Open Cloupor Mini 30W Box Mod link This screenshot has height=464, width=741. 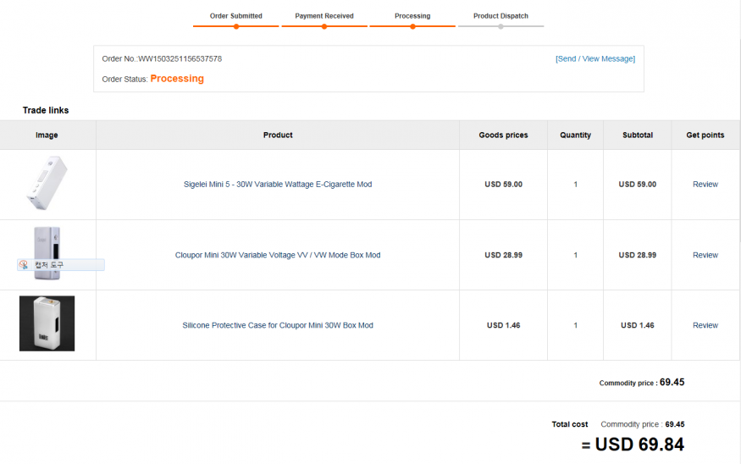278,255
